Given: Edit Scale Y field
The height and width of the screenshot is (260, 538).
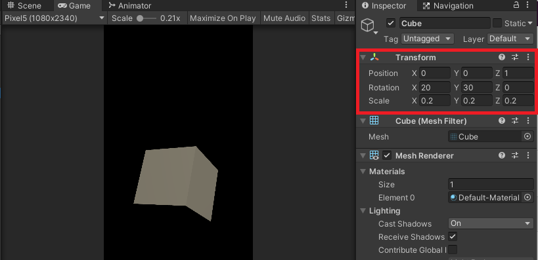Looking at the screenshot, I should (477, 101).
